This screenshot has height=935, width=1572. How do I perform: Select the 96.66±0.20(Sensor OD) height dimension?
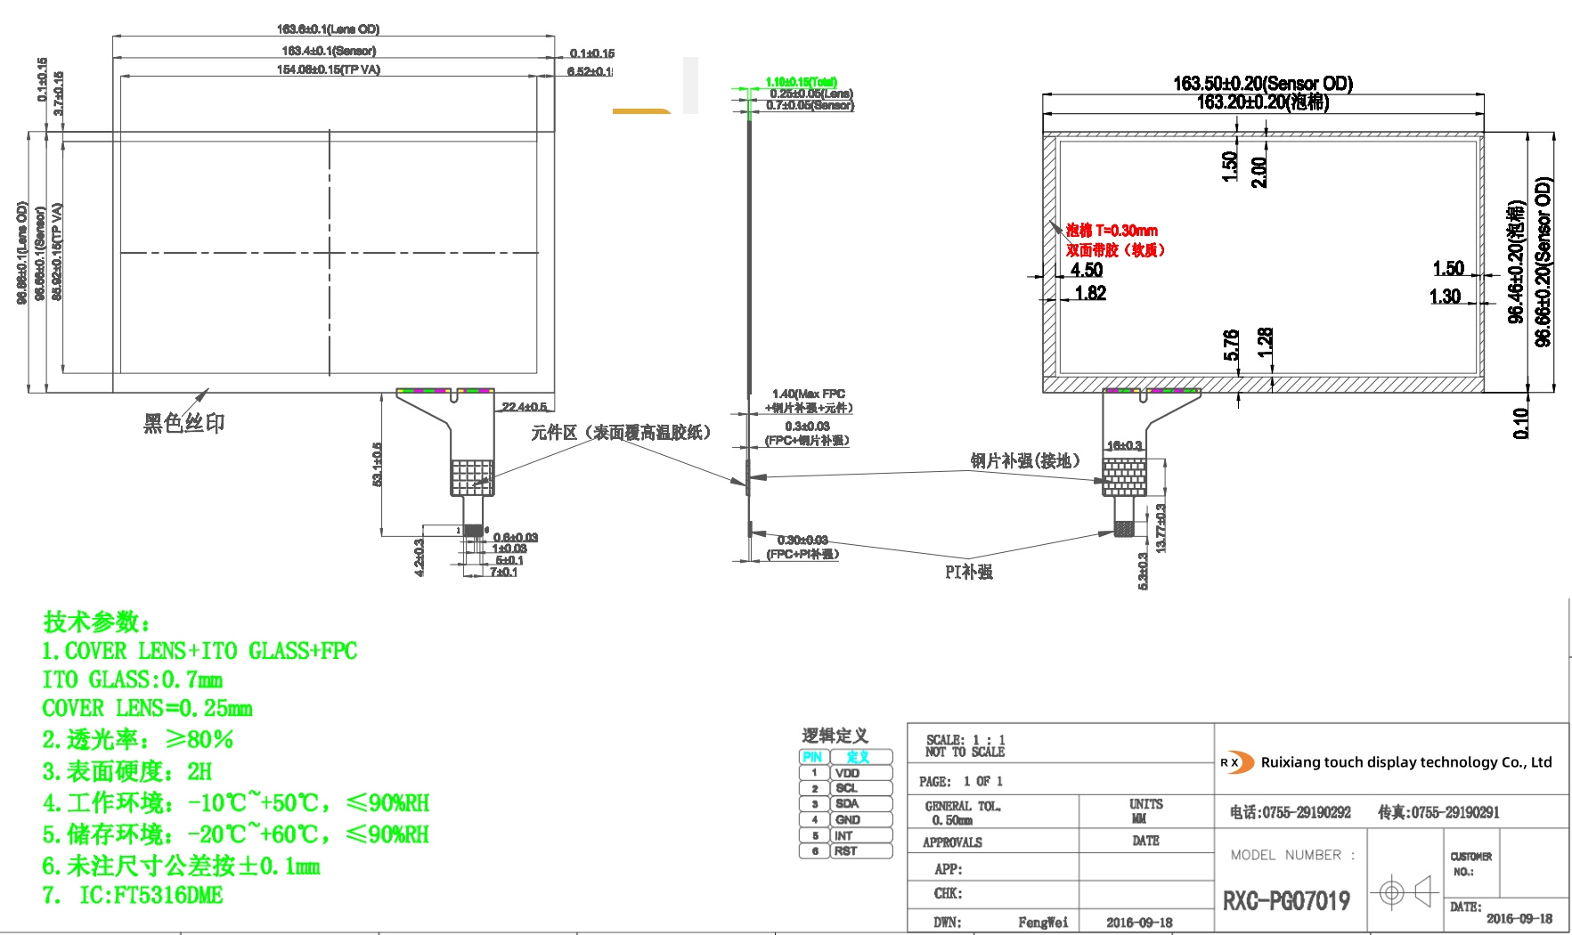point(1543,262)
